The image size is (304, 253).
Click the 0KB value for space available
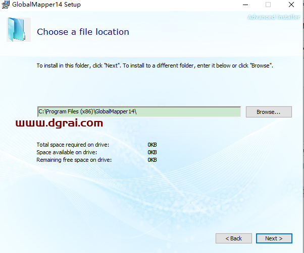coord(152,152)
